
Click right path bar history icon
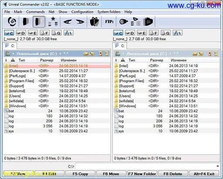pyautogui.click(x=216, y=54)
